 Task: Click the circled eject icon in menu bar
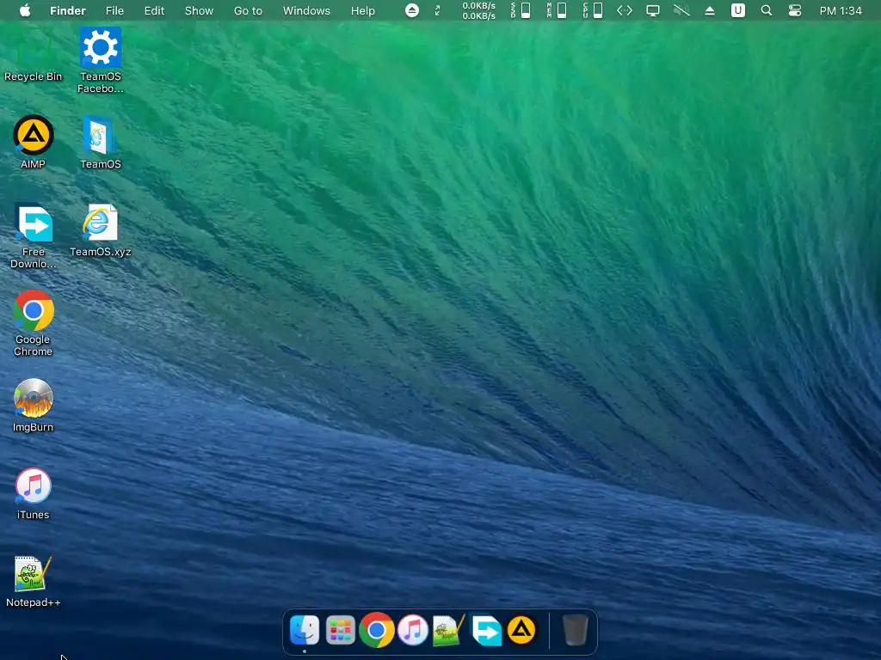pos(412,10)
